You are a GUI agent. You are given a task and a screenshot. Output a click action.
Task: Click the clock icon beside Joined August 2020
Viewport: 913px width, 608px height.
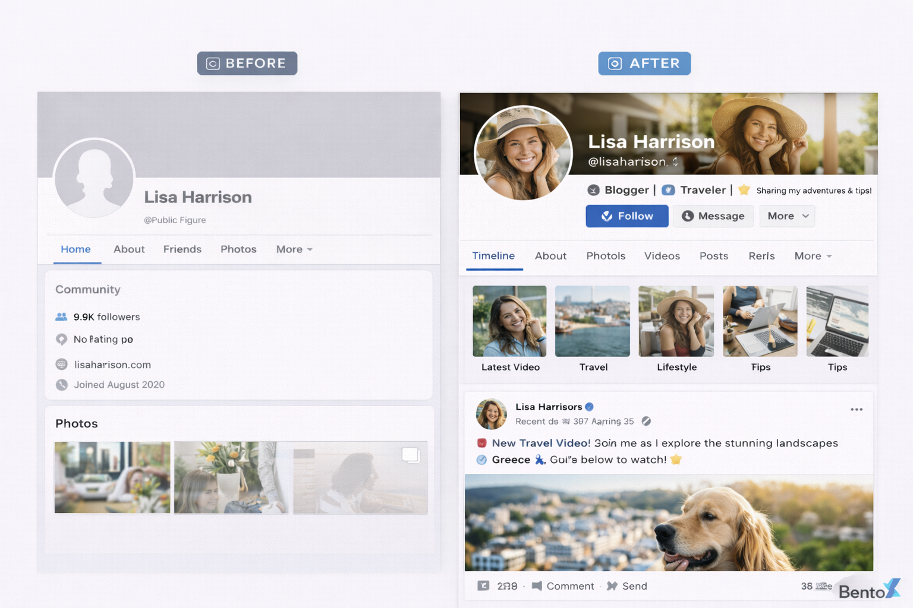click(61, 385)
